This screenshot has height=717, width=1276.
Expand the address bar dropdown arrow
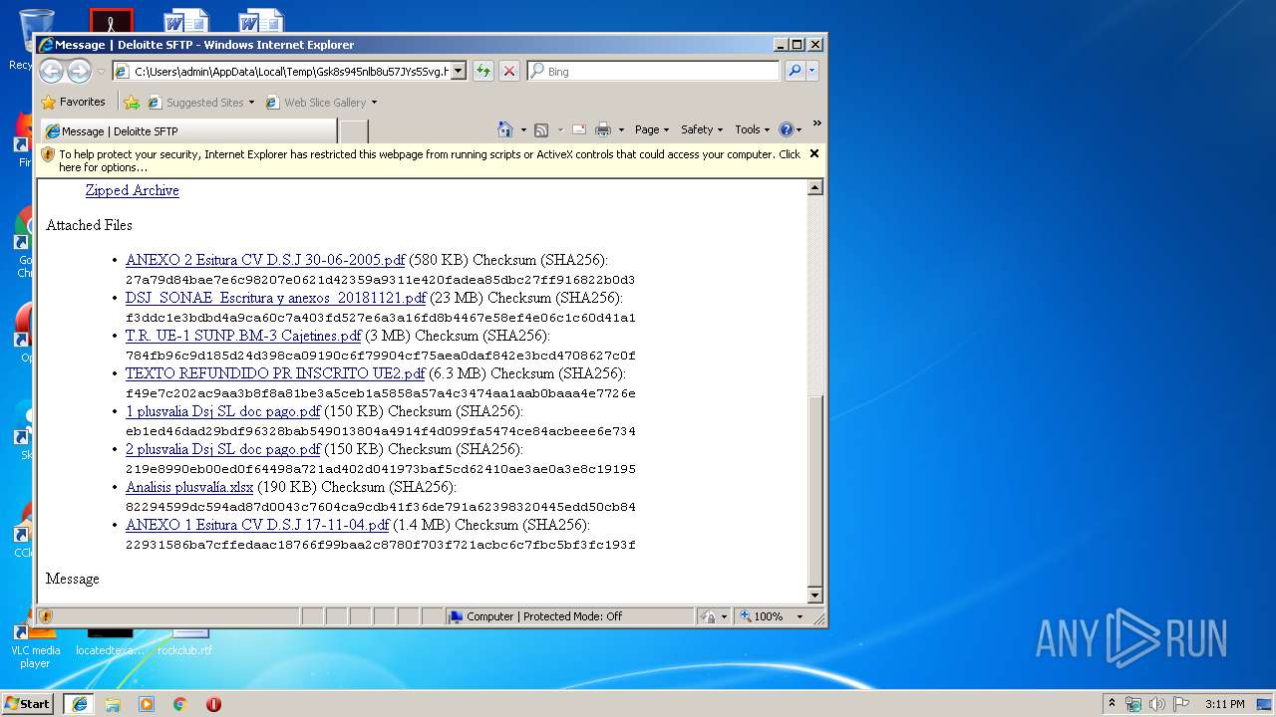click(459, 71)
